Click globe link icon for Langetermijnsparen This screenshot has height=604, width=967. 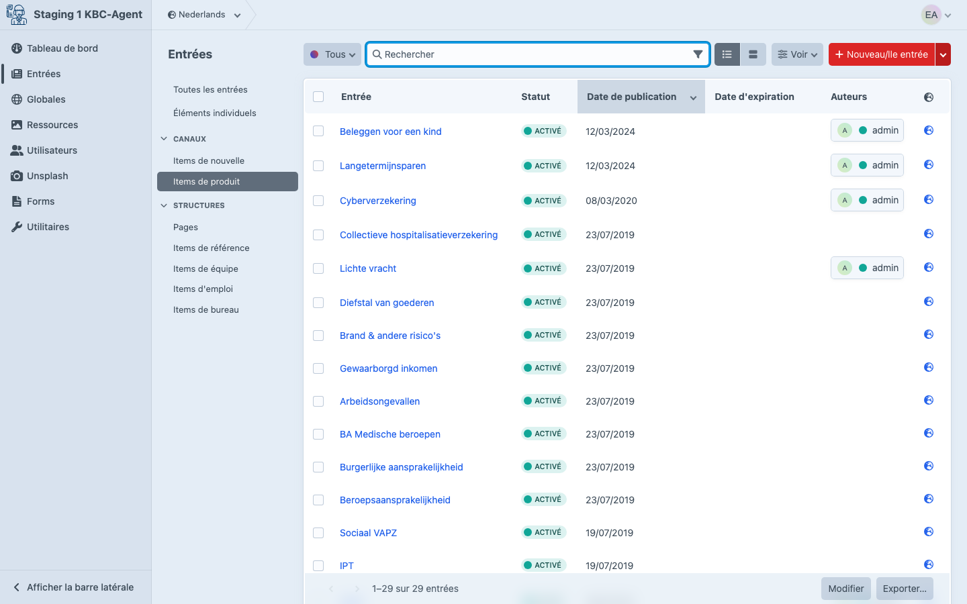[x=929, y=164]
